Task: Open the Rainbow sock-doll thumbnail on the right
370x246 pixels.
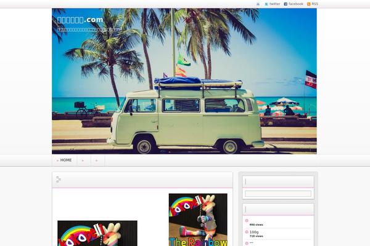Action: pos(198,220)
